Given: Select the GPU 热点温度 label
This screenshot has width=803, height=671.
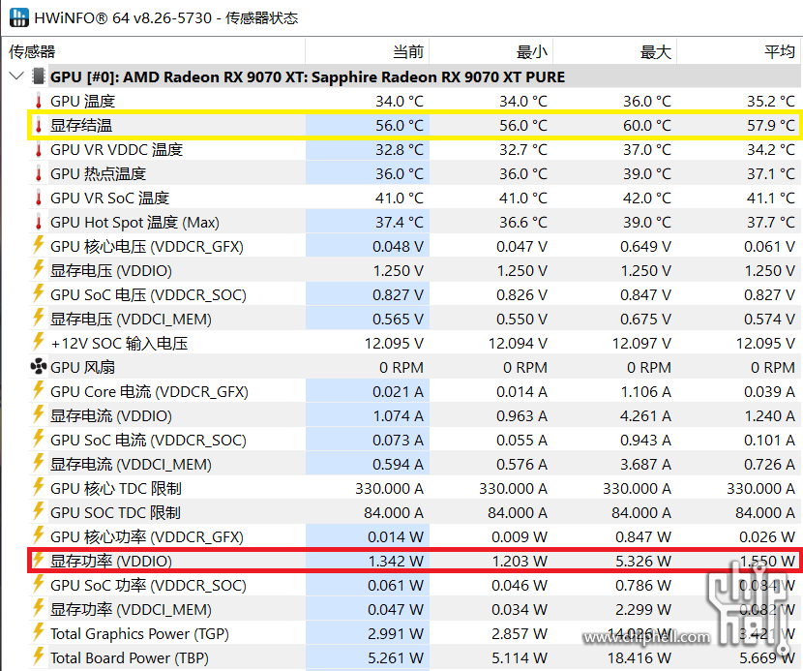Looking at the screenshot, I should 98,173.
